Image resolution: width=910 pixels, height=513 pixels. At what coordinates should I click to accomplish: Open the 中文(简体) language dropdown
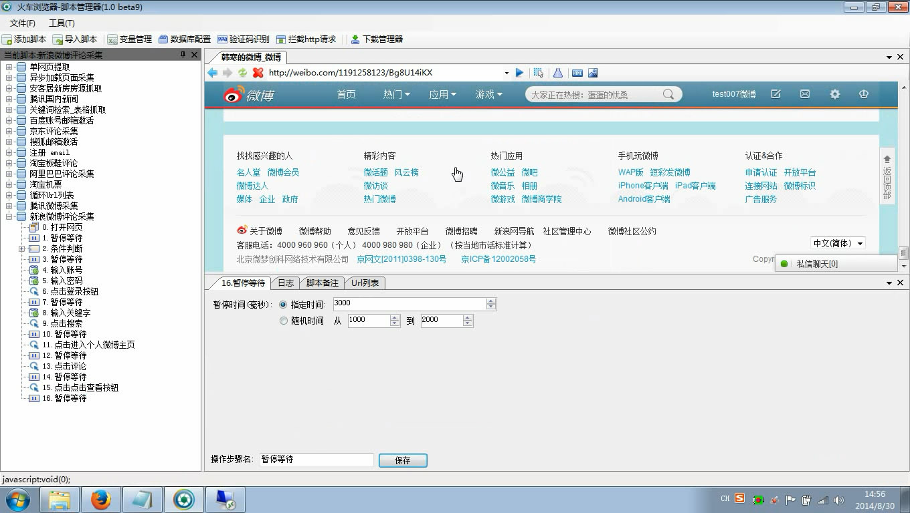pyautogui.click(x=838, y=243)
